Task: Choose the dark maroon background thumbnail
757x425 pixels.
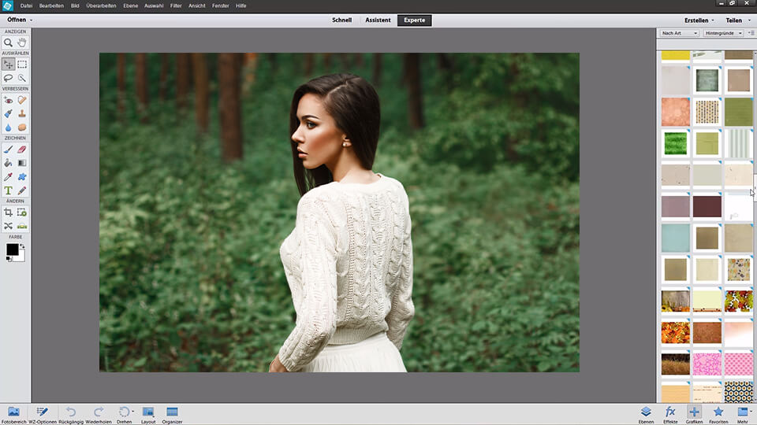Action: pos(707,206)
